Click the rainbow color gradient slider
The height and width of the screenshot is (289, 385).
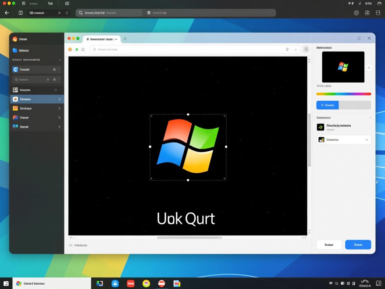click(x=344, y=94)
